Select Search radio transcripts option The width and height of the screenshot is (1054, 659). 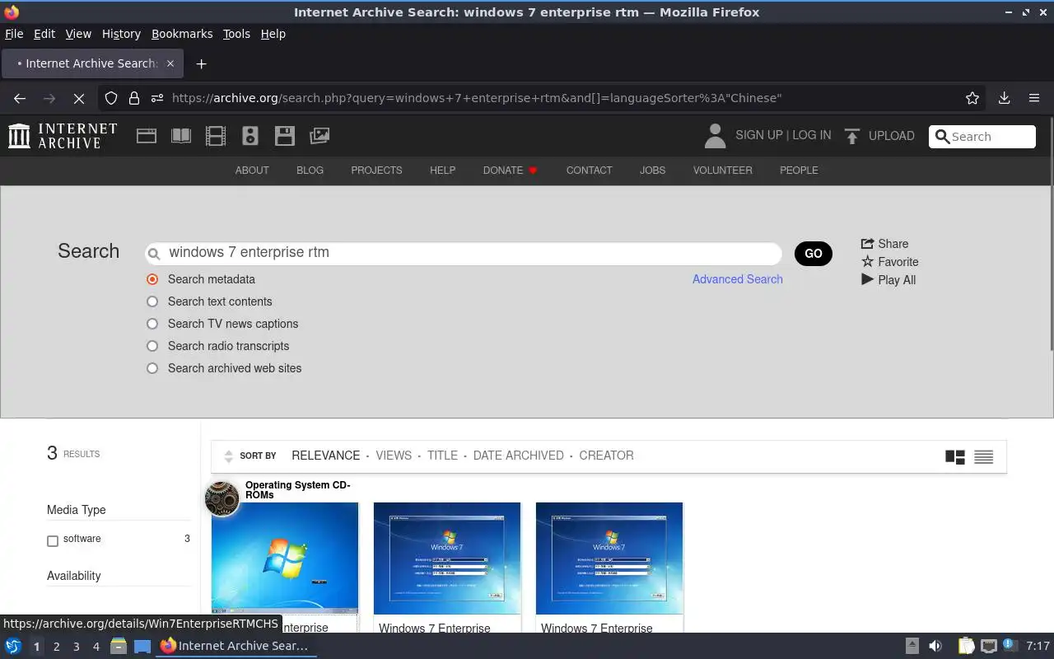point(152,346)
